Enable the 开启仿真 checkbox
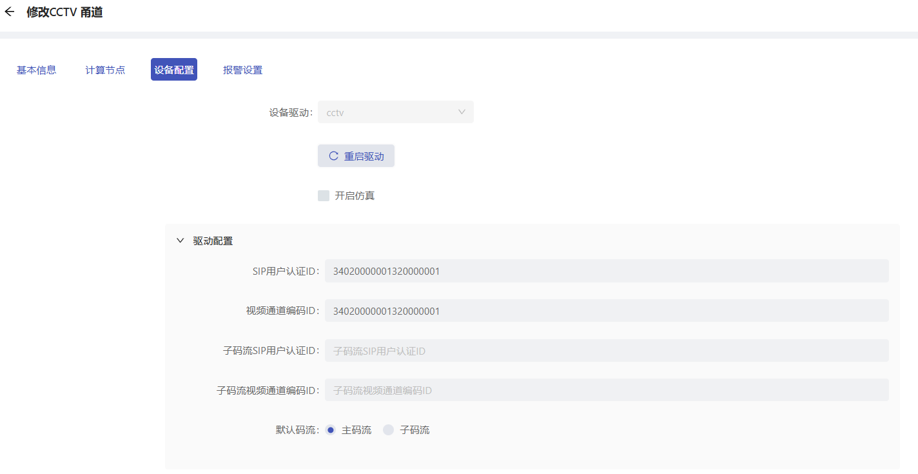The width and height of the screenshot is (918, 474). pyautogui.click(x=324, y=195)
